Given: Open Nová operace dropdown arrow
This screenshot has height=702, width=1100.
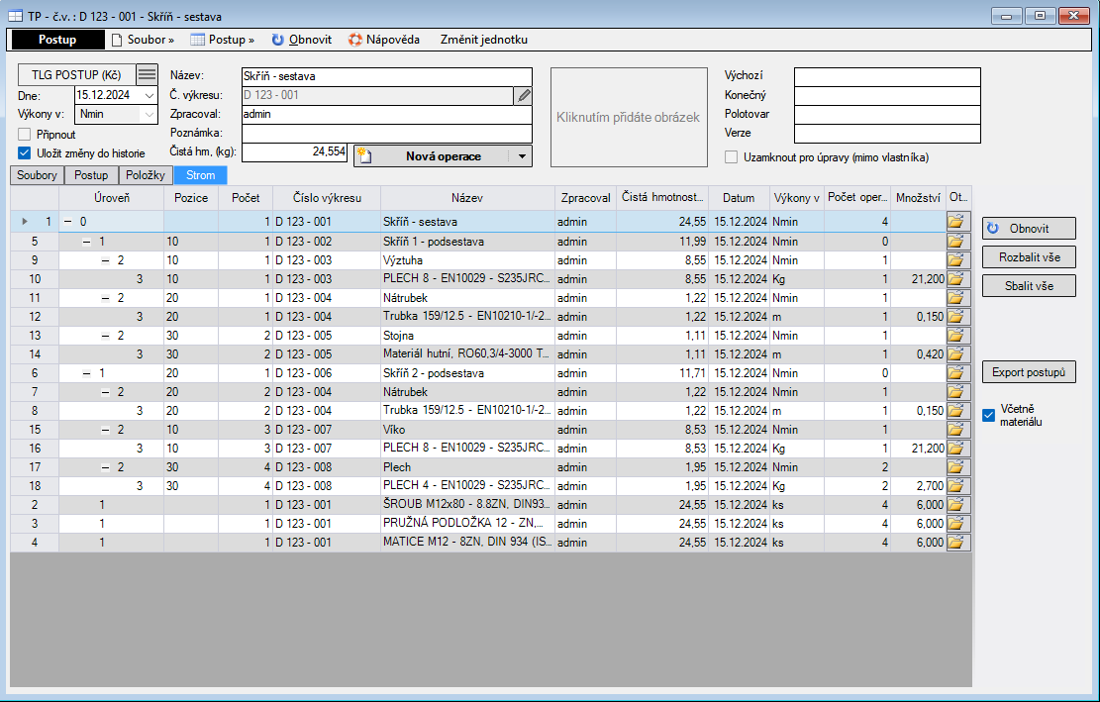Looking at the screenshot, I should tap(522, 156).
